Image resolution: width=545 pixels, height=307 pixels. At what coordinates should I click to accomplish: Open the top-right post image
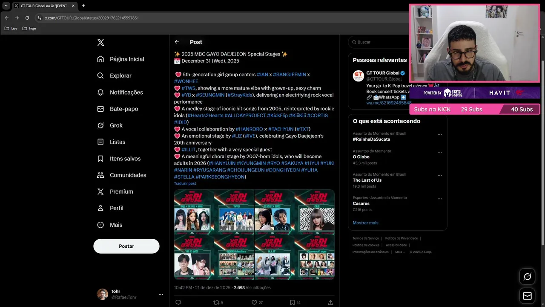click(x=314, y=211)
